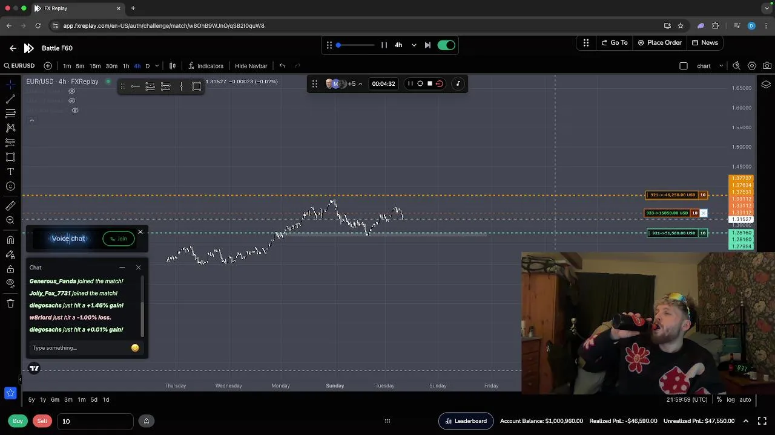
Task: Pause the replay playback
Action: coord(384,45)
